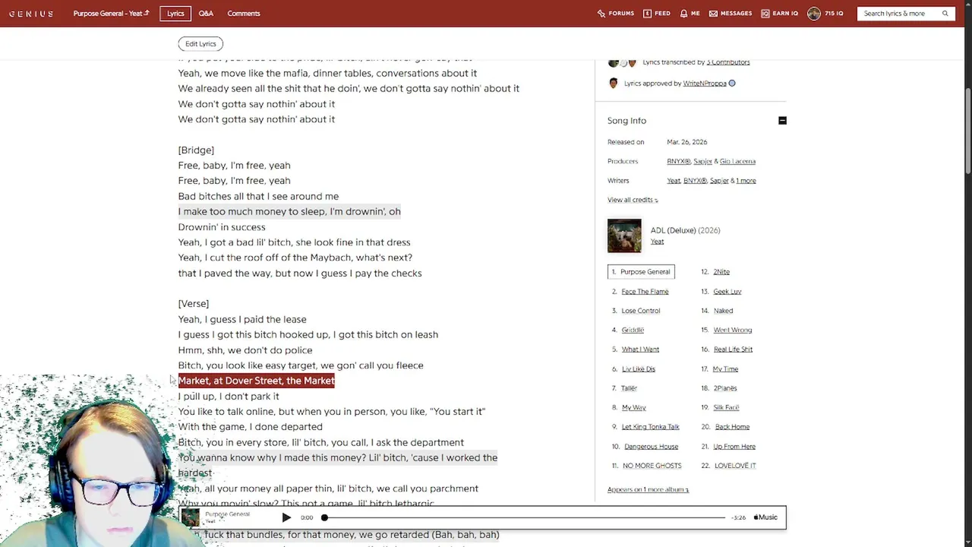972x547 pixels.
Task: Open track 19 Silk Facë
Action: point(726,408)
